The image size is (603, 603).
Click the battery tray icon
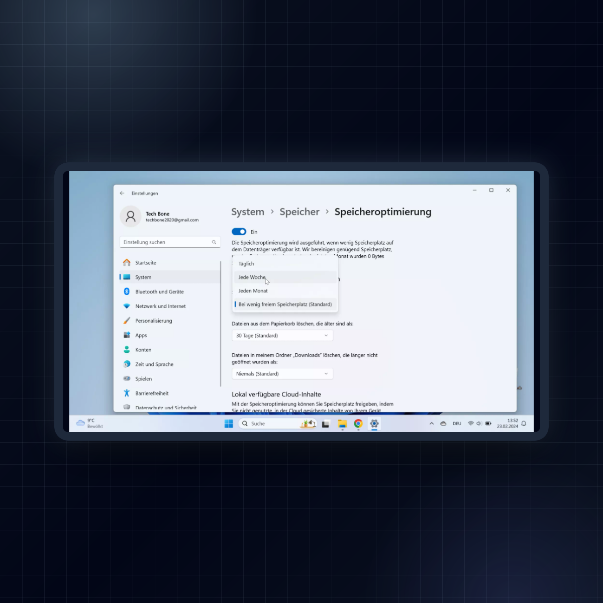pos(488,424)
